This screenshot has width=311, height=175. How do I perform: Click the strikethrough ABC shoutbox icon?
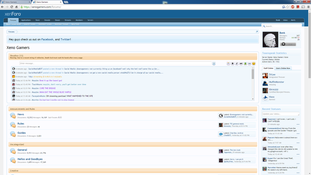[x=241, y=63]
